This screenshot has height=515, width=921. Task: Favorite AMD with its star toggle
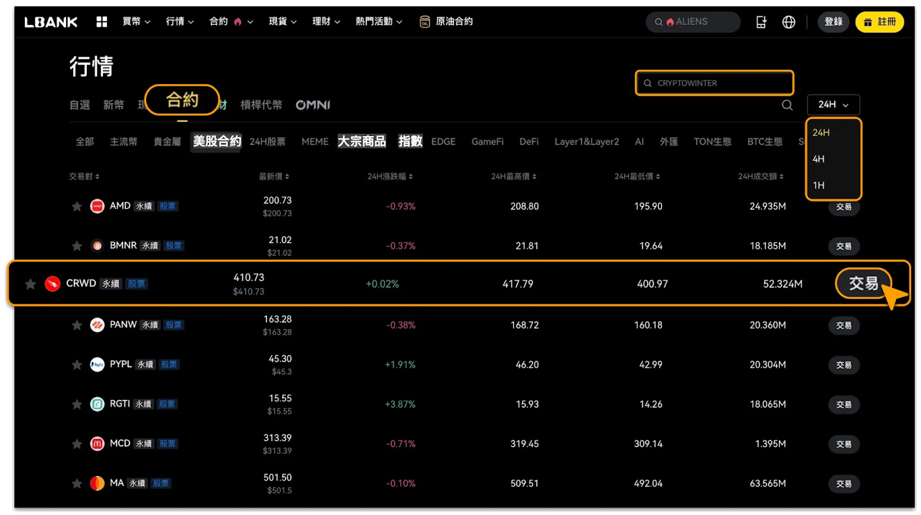coord(77,206)
